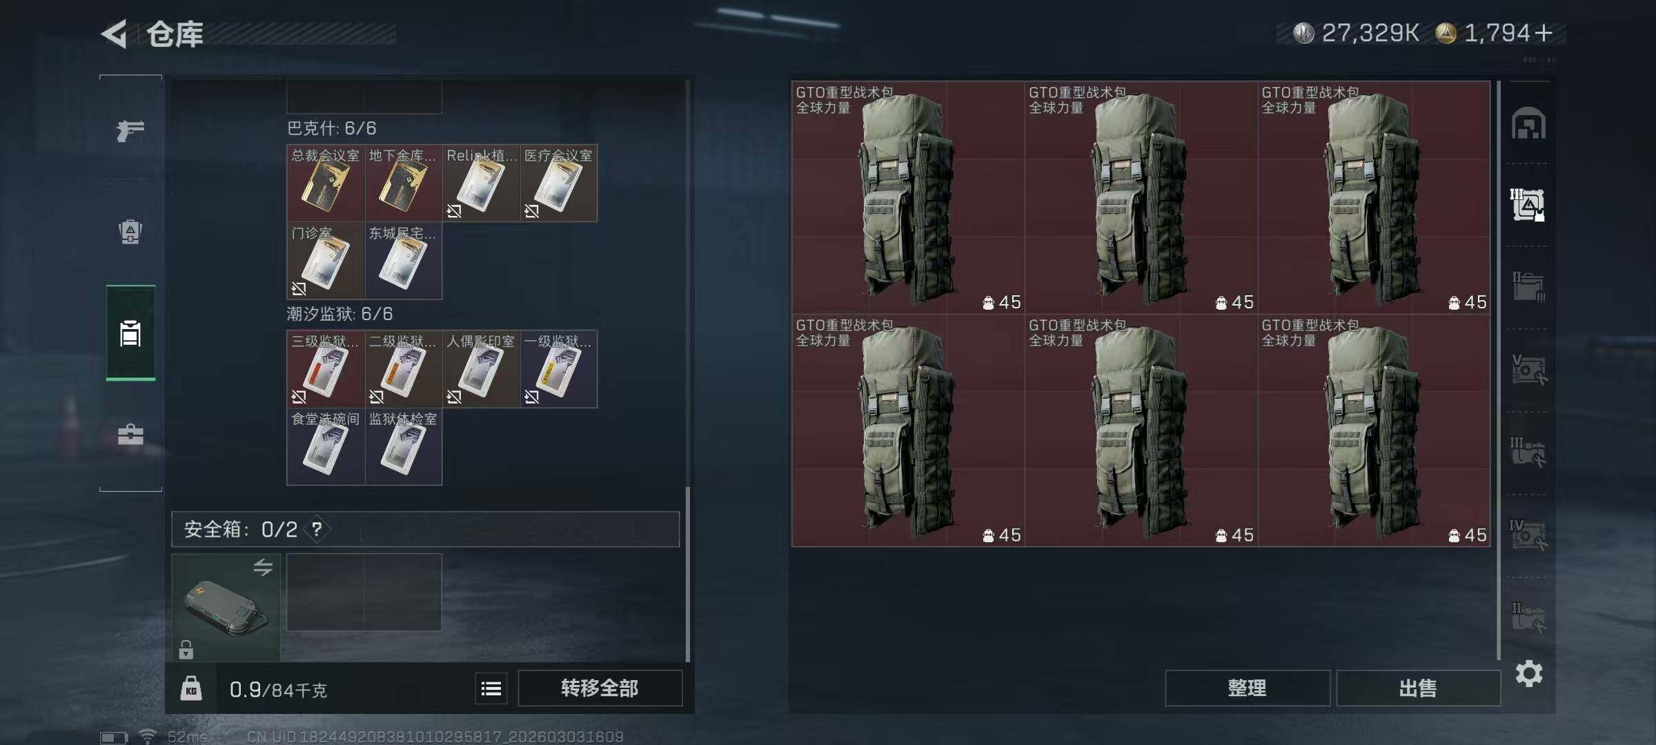1656x745 pixels.
Task: Click the safe box question mark help
Action: coord(317,529)
